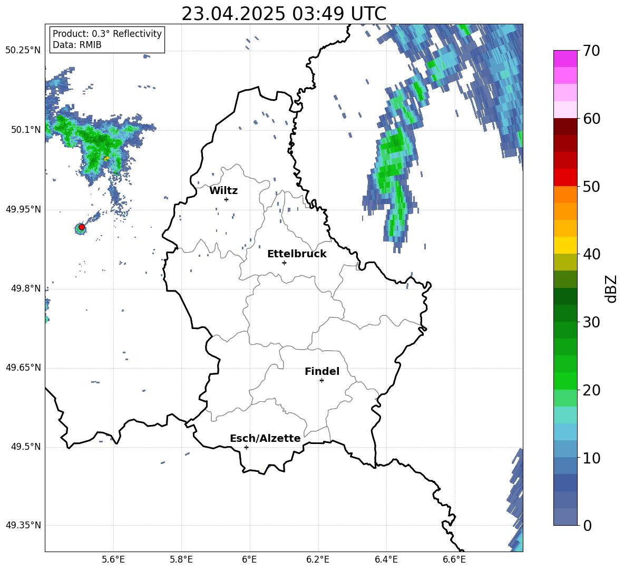
Task: Click the dark maroon colorbar segment below 60
Action: click(565, 127)
